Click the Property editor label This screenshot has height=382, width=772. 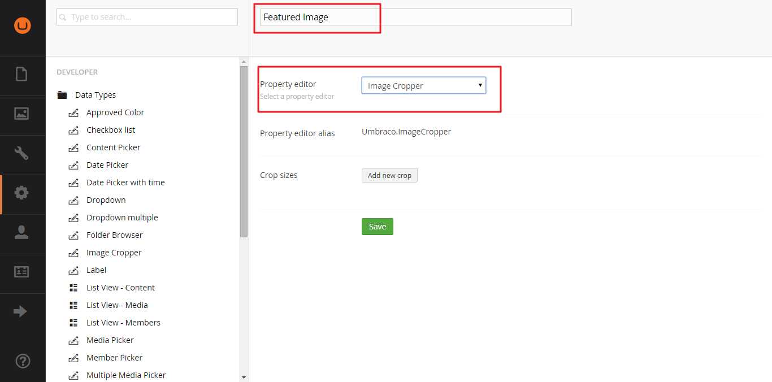pos(288,84)
